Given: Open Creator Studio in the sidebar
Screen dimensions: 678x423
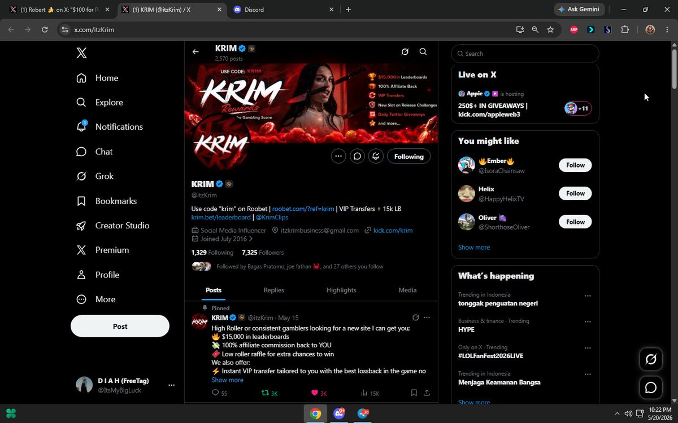Looking at the screenshot, I should tap(113, 226).
